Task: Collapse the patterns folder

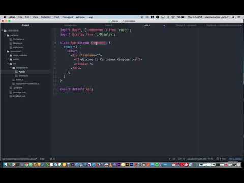Action: pyautogui.click(x=14, y=35)
